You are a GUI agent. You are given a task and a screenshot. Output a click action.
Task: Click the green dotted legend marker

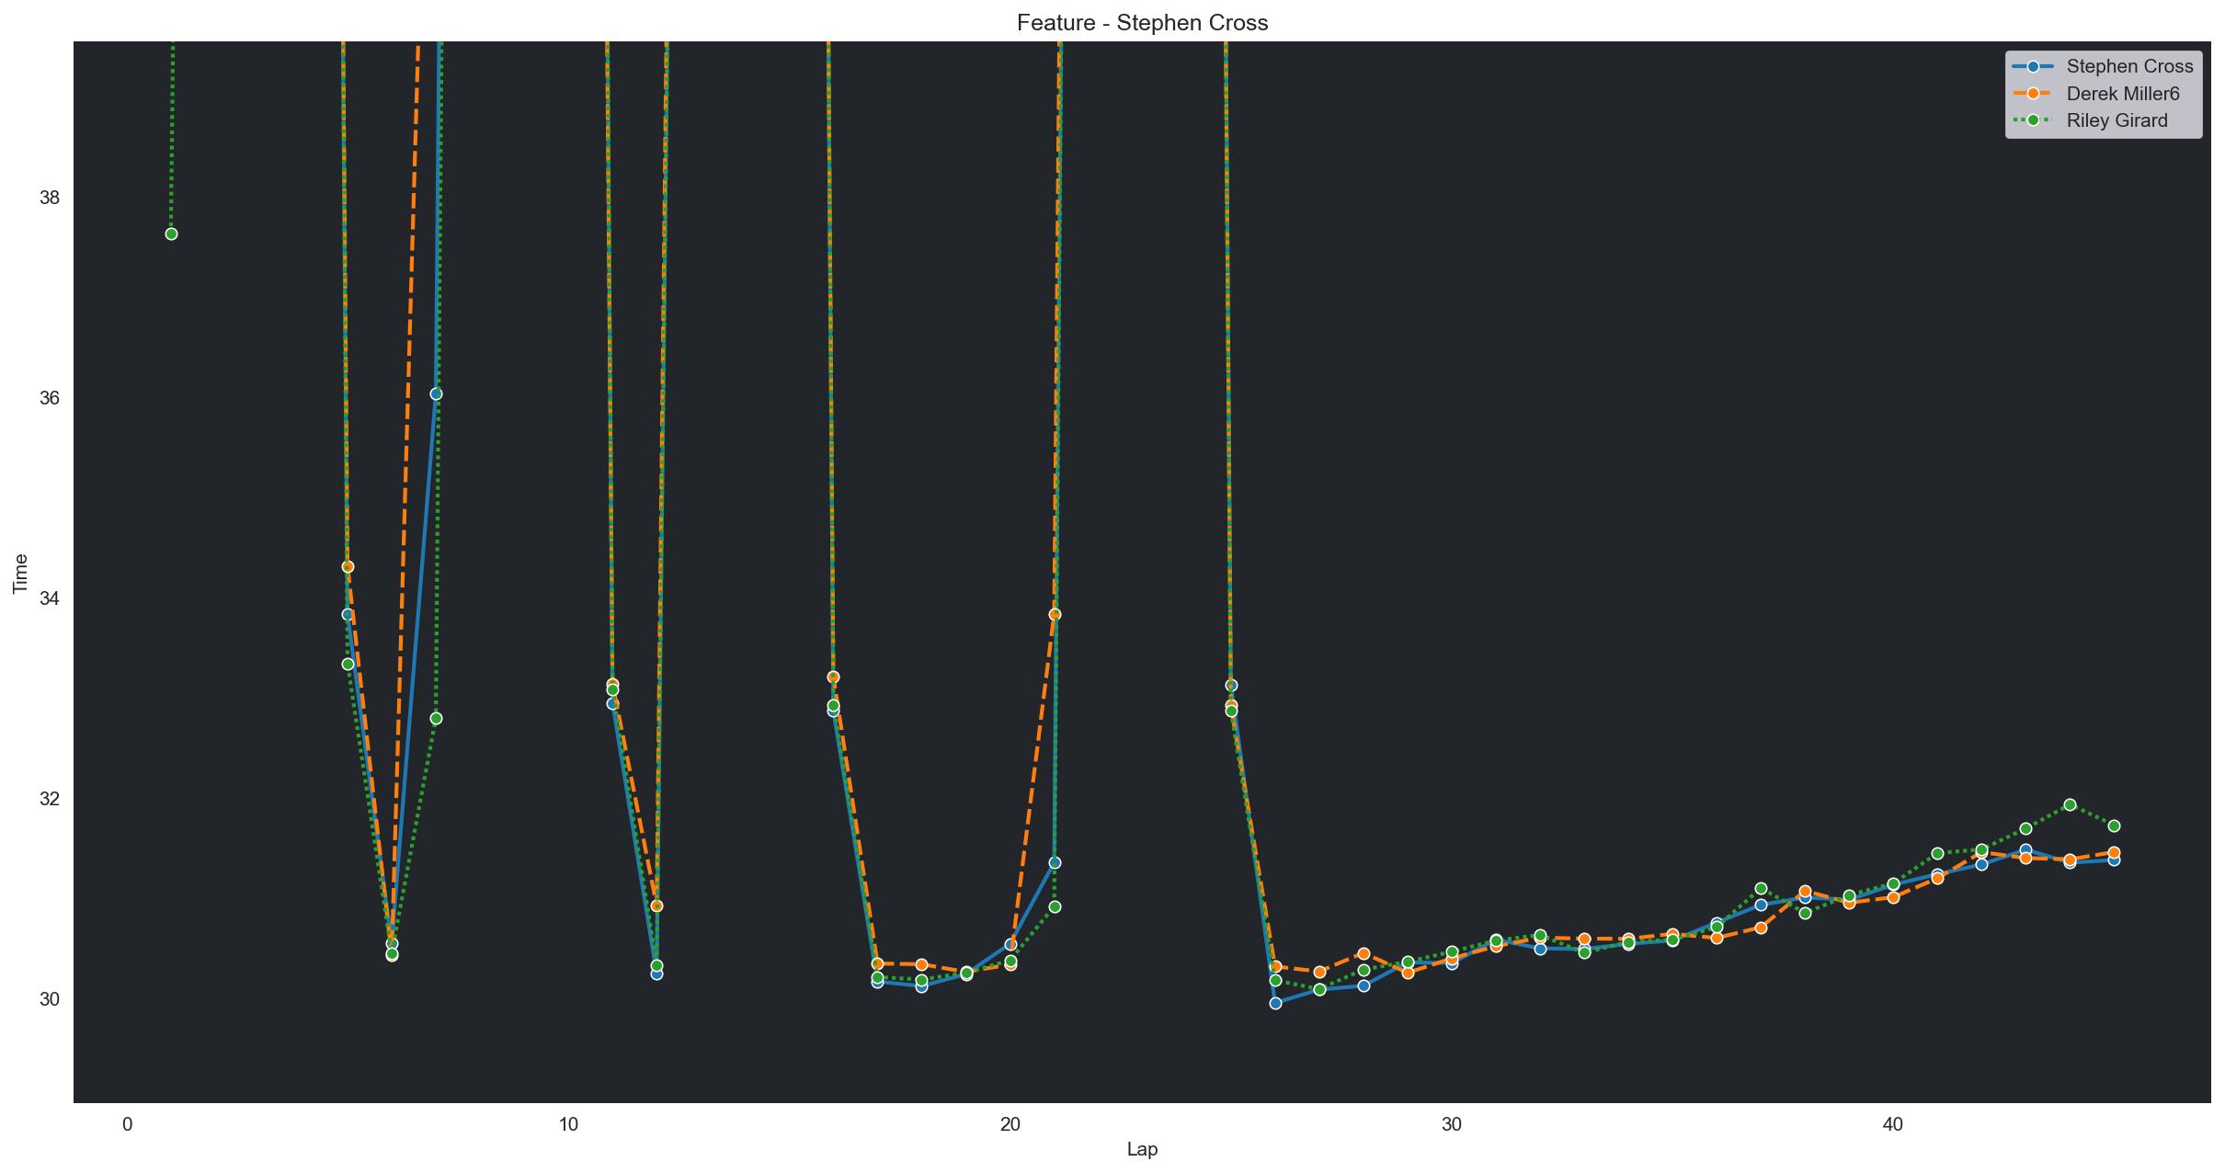2033,120
